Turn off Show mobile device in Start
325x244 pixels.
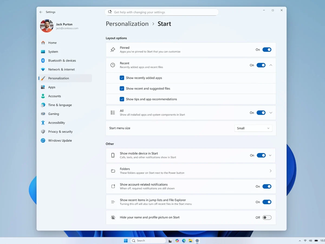pos(261,155)
